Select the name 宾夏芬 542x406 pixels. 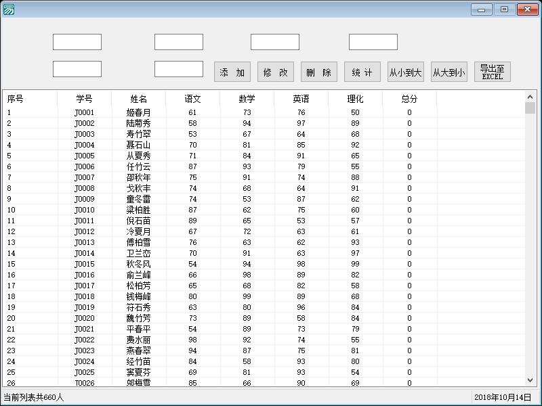click(x=139, y=372)
